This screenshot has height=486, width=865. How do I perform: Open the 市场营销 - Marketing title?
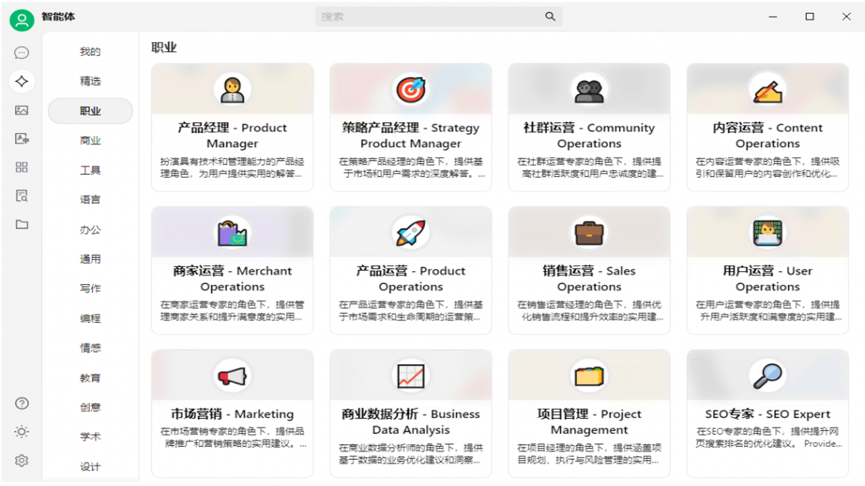232,414
